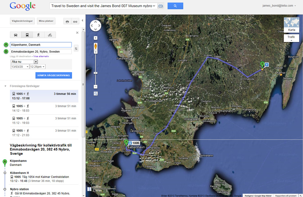Select the driving (car) travel mode
This screenshot has height=197, width=303.
[x=15, y=35]
